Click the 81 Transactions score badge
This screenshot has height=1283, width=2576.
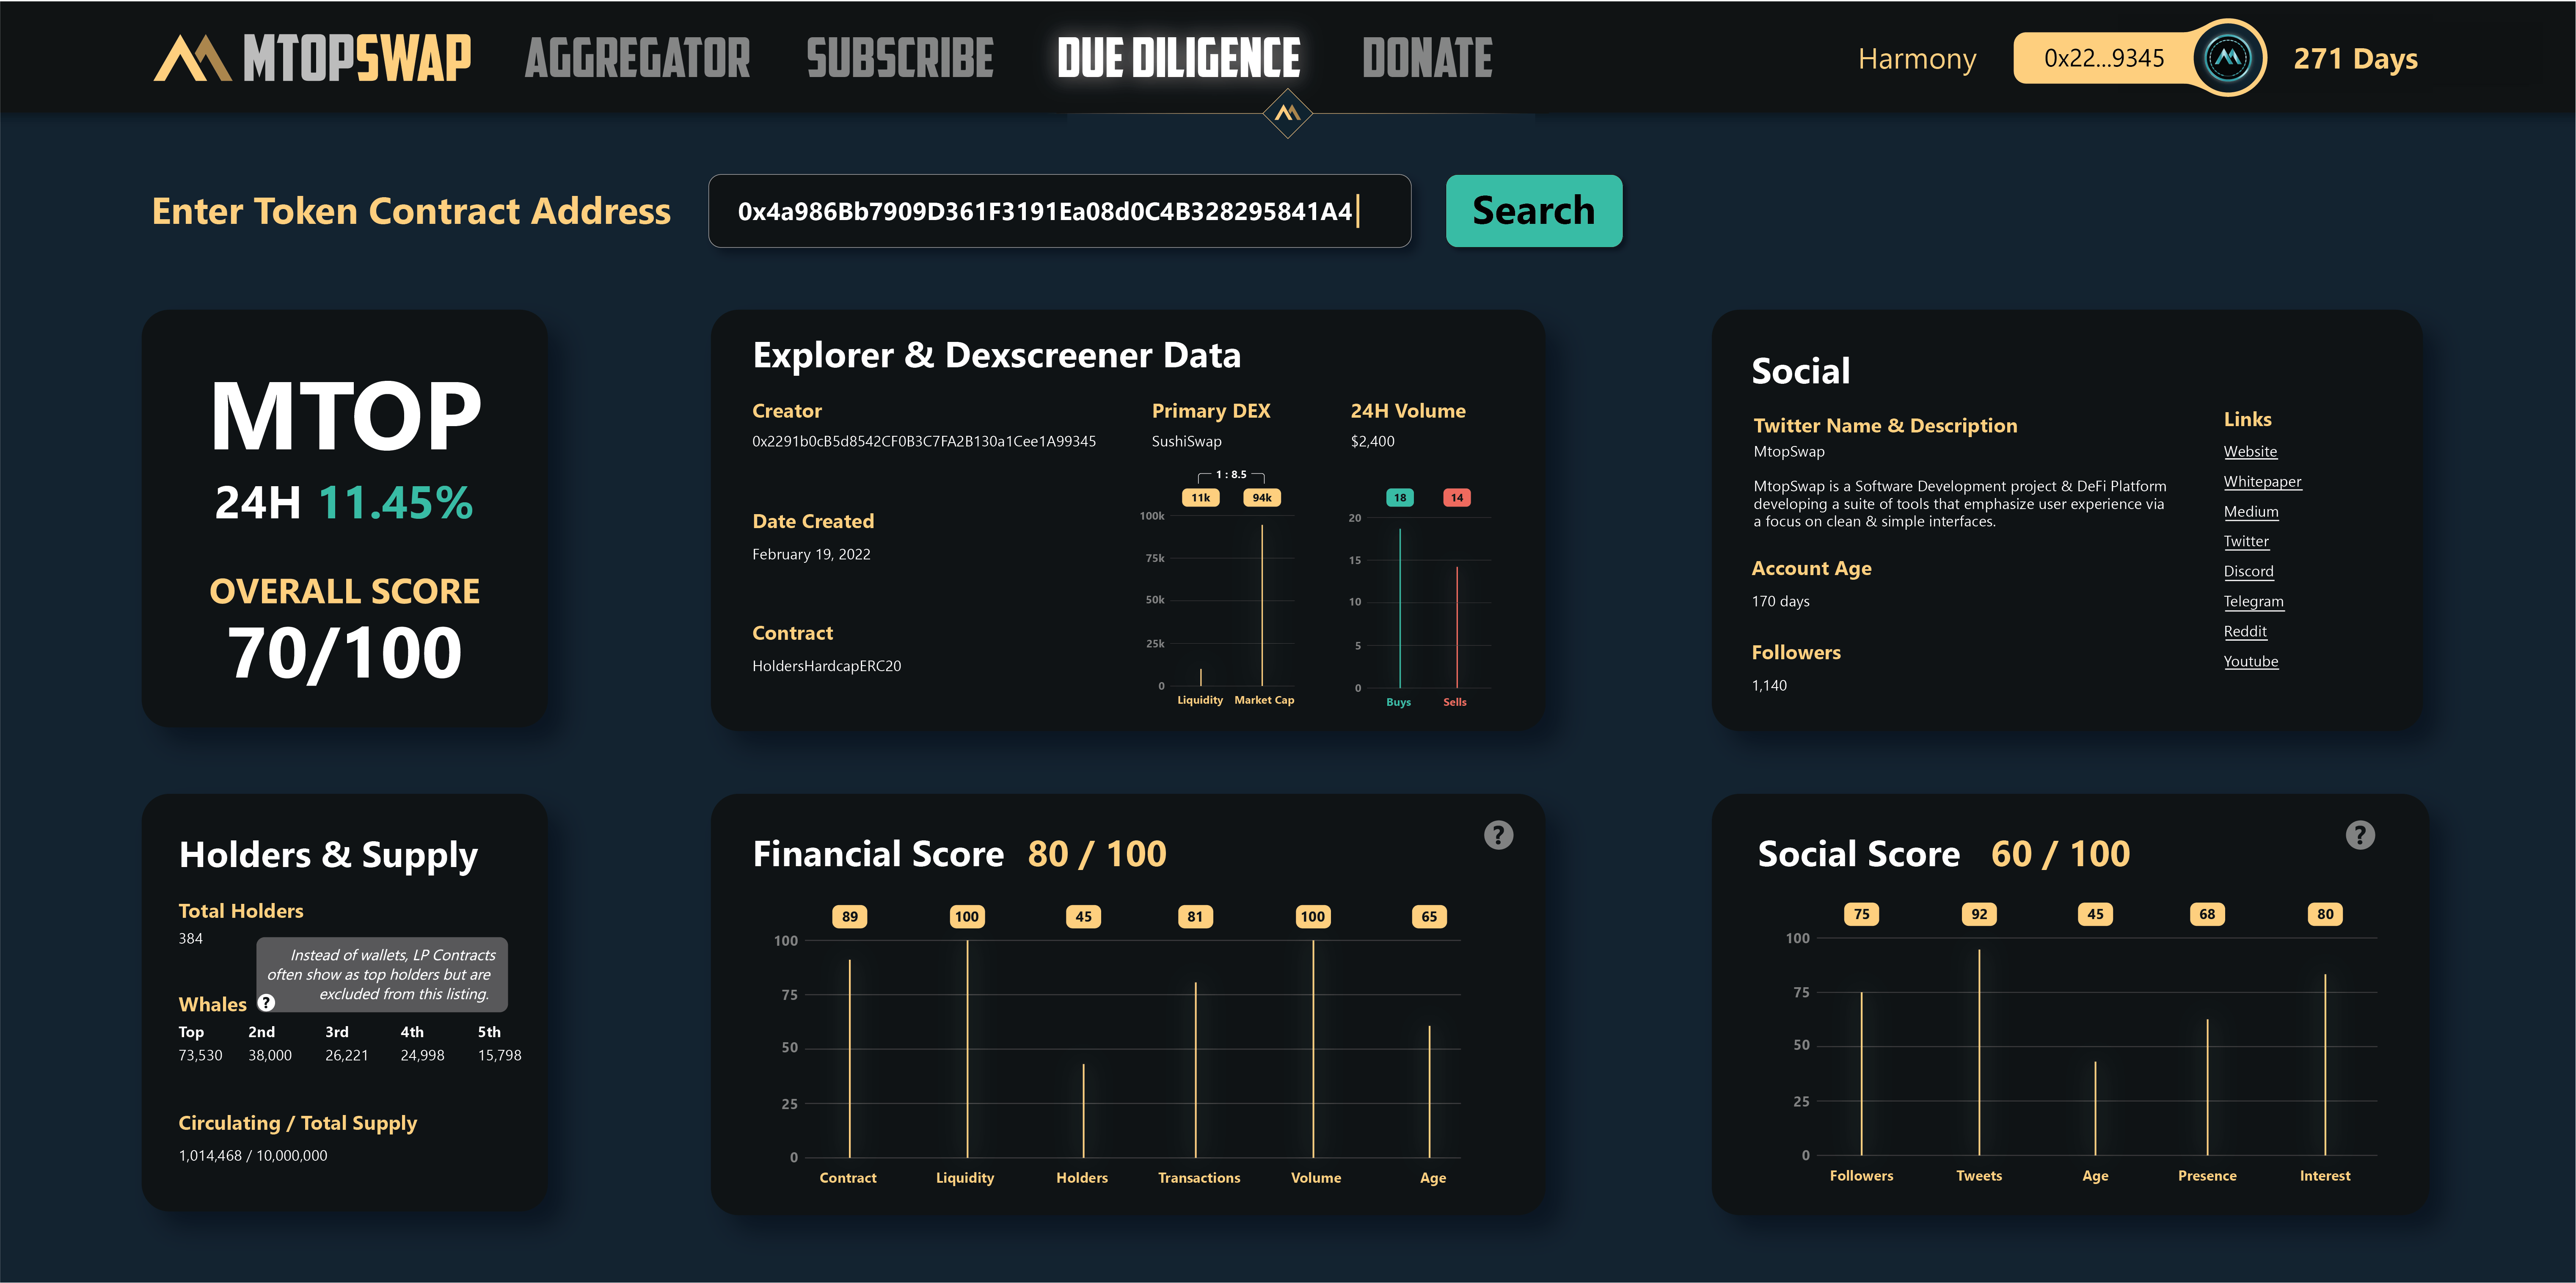click(1195, 916)
